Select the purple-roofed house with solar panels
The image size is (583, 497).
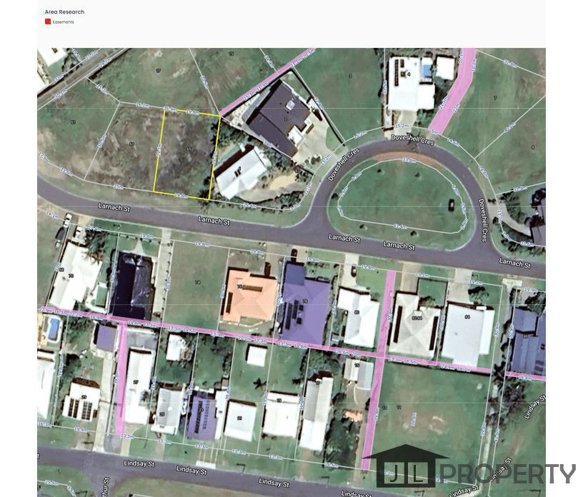pyautogui.click(x=305, y=303)
